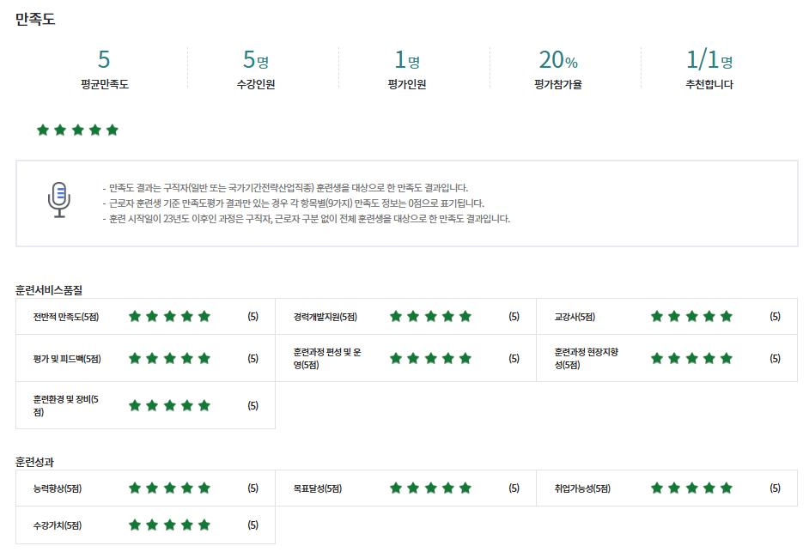This screenshot has width=809, height=552.
Task: Click the third star in 능력향상 row
Action: (x=169, y=488)
